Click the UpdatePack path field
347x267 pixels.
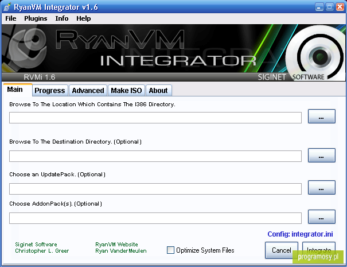pos(155,189)
